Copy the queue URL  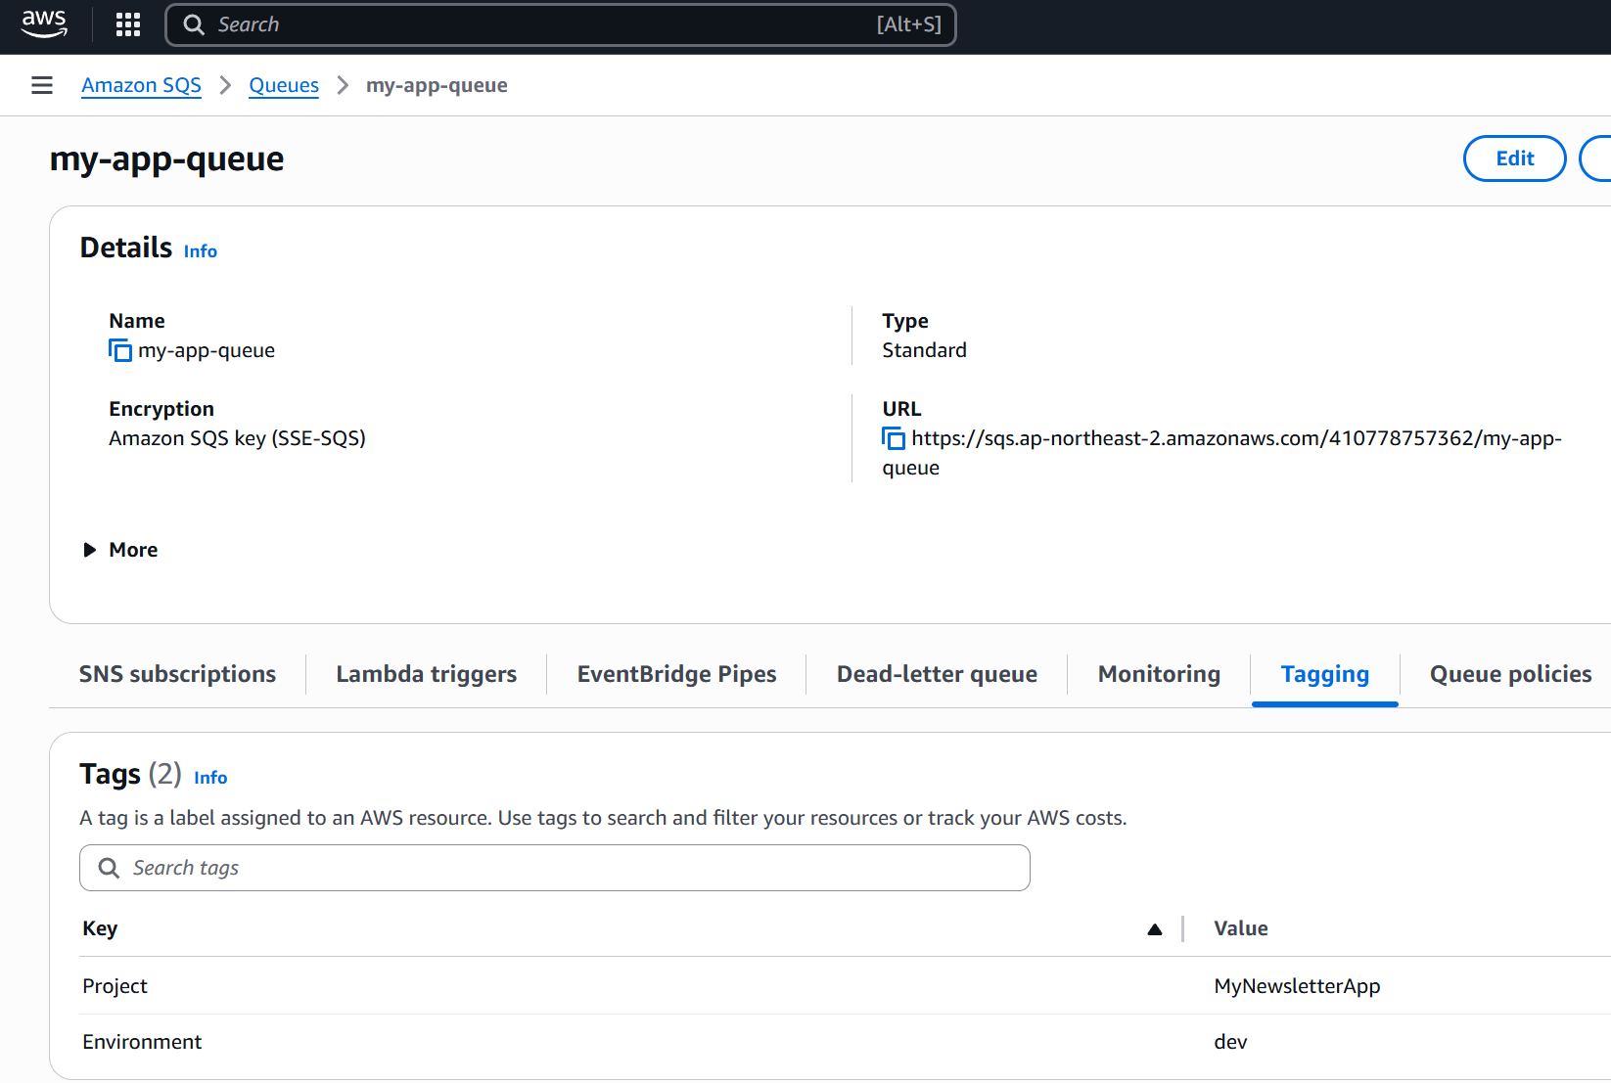(x=893, y=438)
